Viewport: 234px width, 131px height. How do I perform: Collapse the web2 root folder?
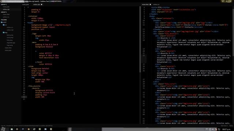pyautogui.click(x=4, y=22)
